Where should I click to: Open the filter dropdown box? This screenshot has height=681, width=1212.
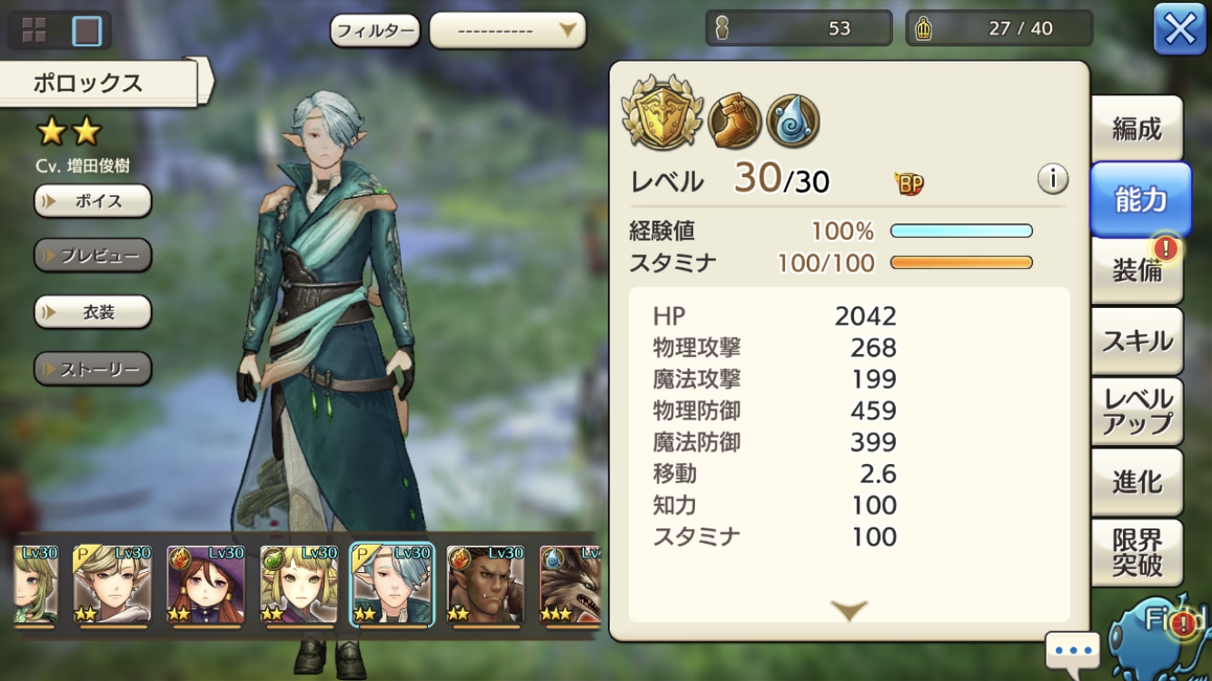[x=508, y=31]
